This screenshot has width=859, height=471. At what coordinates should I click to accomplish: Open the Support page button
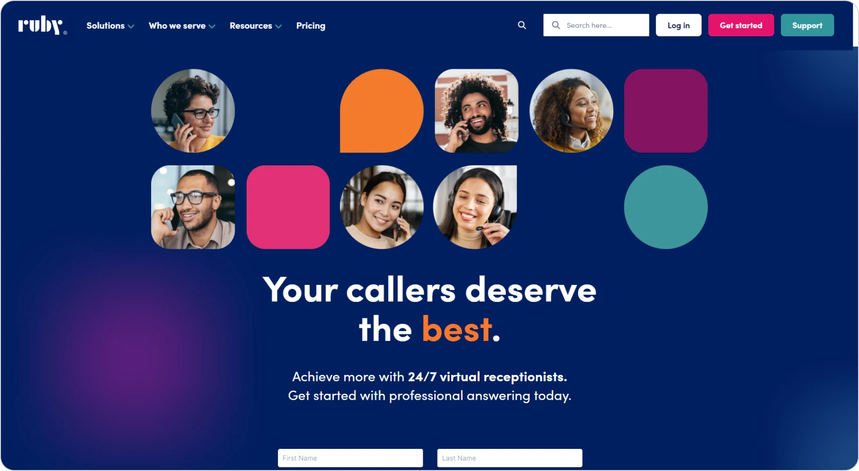[x=807, y=25]
